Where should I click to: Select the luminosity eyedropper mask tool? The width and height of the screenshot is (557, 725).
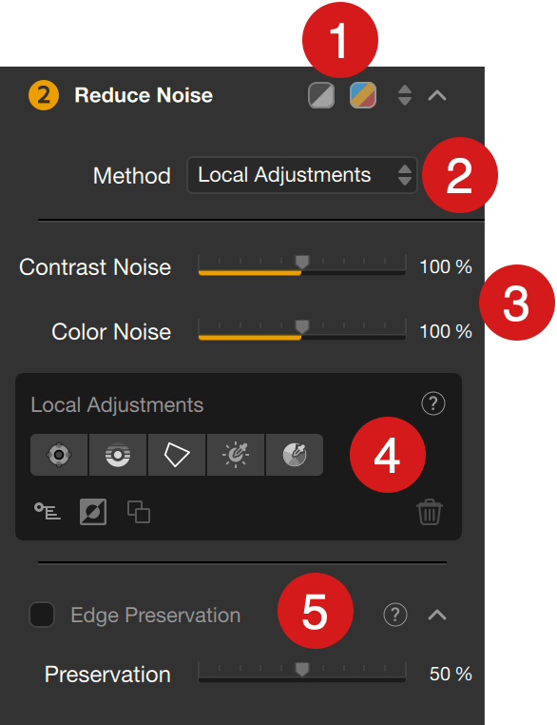click(x=236, y=455)
